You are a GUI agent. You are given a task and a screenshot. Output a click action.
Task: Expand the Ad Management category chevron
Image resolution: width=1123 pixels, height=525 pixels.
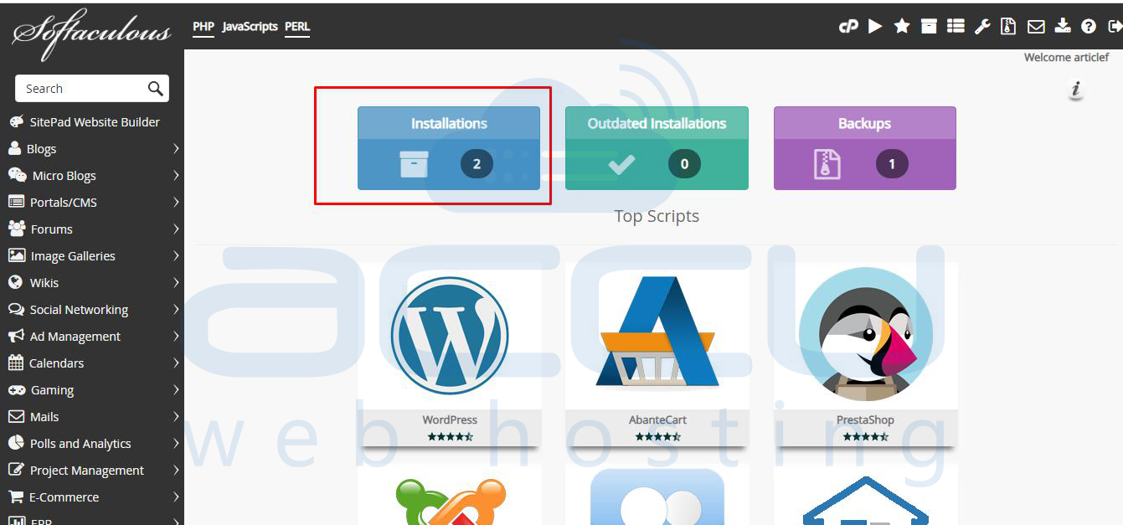pyautogui.click(x=176, y=337)
